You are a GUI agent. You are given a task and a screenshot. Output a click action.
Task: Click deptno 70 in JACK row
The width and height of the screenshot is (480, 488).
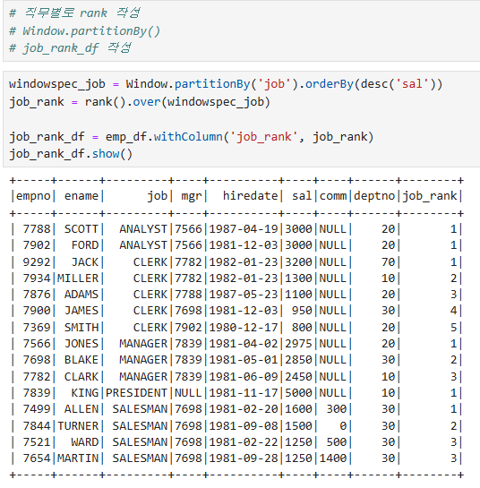(x=388, y=262)
